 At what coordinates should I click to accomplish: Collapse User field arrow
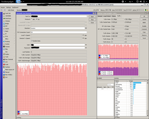[x=86, y=45]
